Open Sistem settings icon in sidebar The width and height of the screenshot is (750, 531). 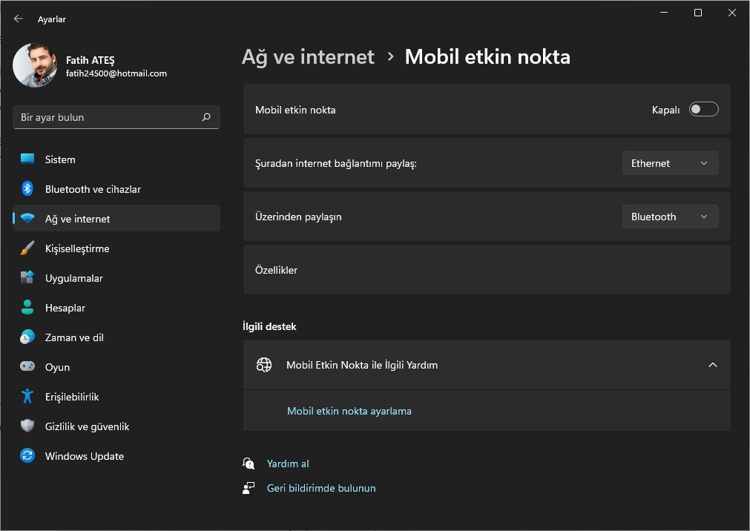pyautogui.click(x=27, y=159)
